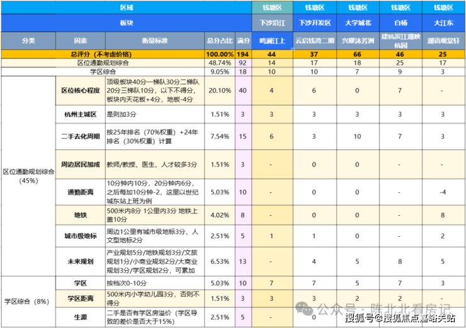The image size is (466, 328).
Task: Click the 20.10% share cell
Action: [x=220, y=91]
